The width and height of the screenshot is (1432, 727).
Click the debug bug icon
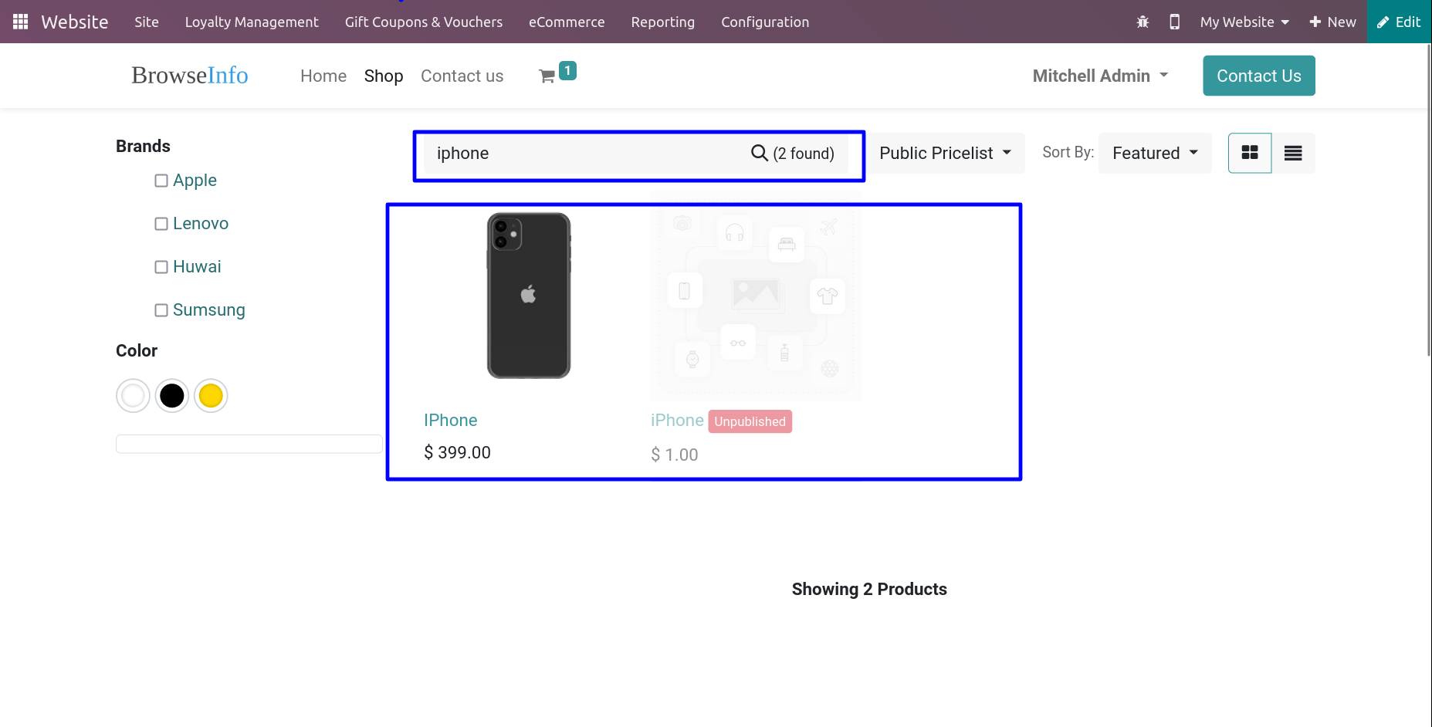coord(1143,22)
